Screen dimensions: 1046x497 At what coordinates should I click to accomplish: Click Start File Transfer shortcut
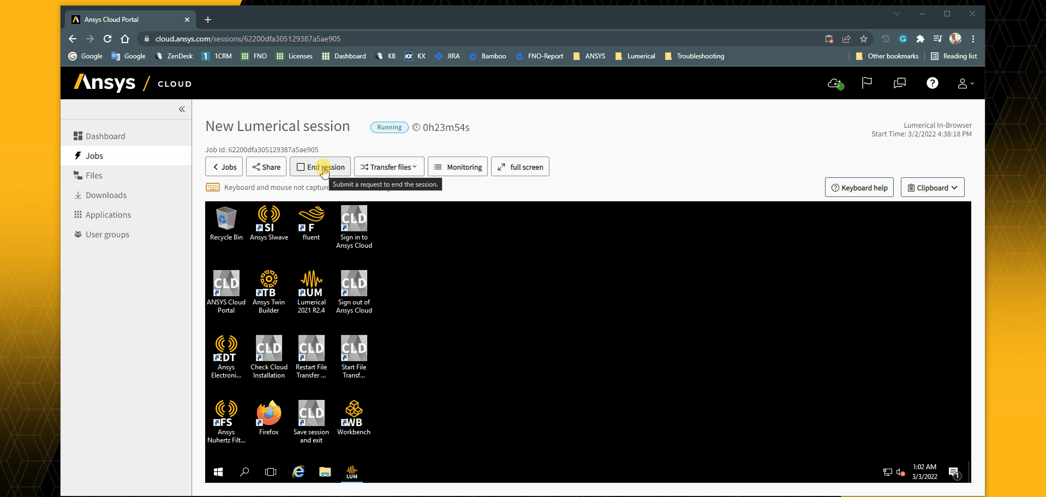[x=354, y=357]
